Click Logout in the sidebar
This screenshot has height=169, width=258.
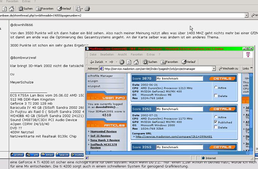click(x=95, y=86)
